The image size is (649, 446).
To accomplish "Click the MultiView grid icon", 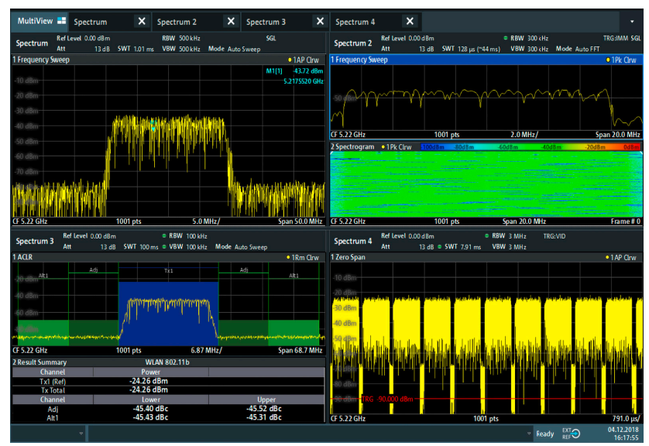I will tap(62, 21).
